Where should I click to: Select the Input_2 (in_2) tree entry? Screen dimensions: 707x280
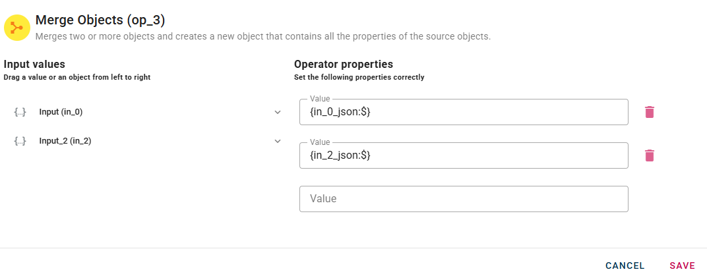[65, 141]
